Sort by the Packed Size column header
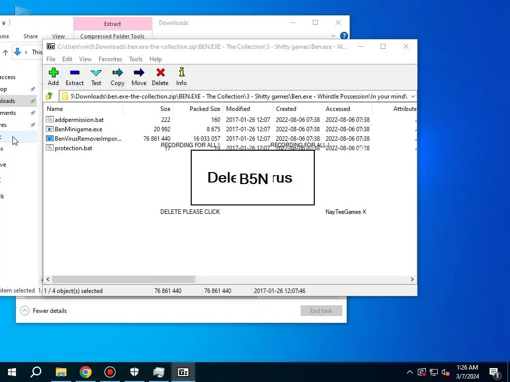 (198, 109)
